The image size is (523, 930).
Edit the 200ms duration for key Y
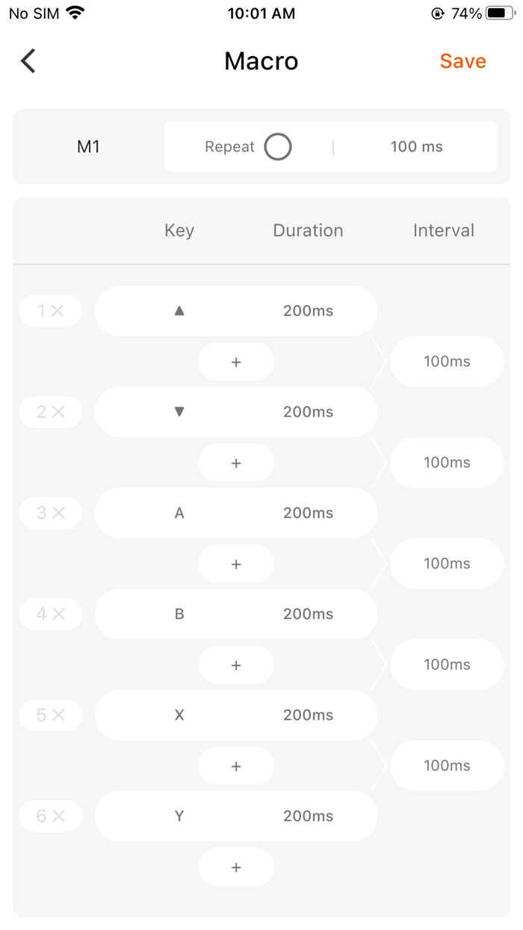(308, 816)
